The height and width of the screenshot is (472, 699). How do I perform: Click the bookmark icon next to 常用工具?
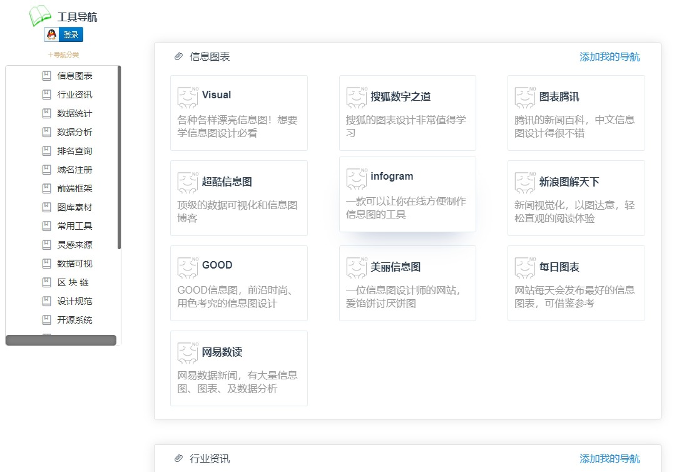point(46,226)
